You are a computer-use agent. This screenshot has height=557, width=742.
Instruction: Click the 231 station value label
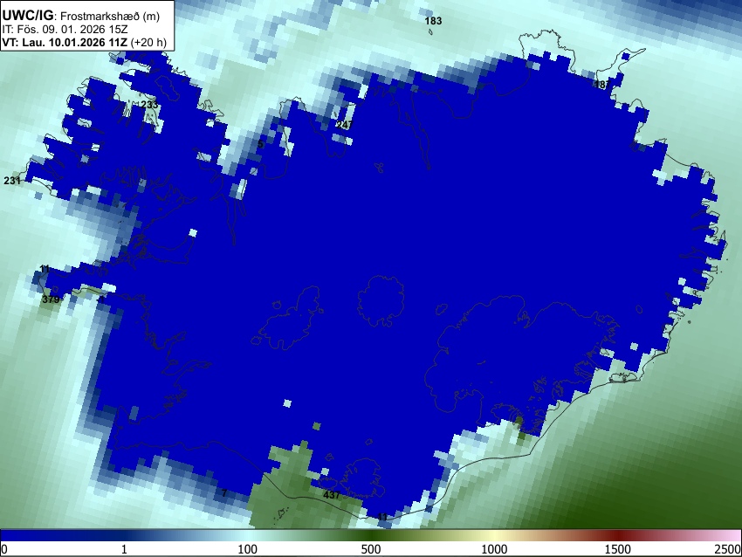pos(12,181)
